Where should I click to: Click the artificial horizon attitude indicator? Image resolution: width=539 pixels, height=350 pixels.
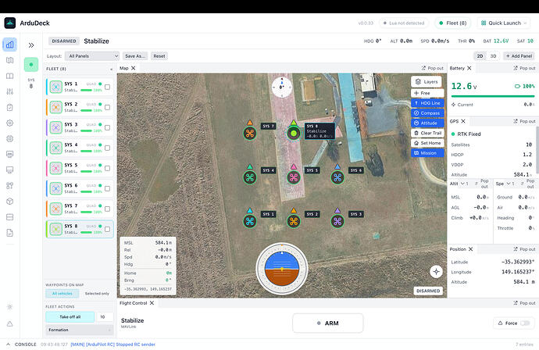(282, 269)
